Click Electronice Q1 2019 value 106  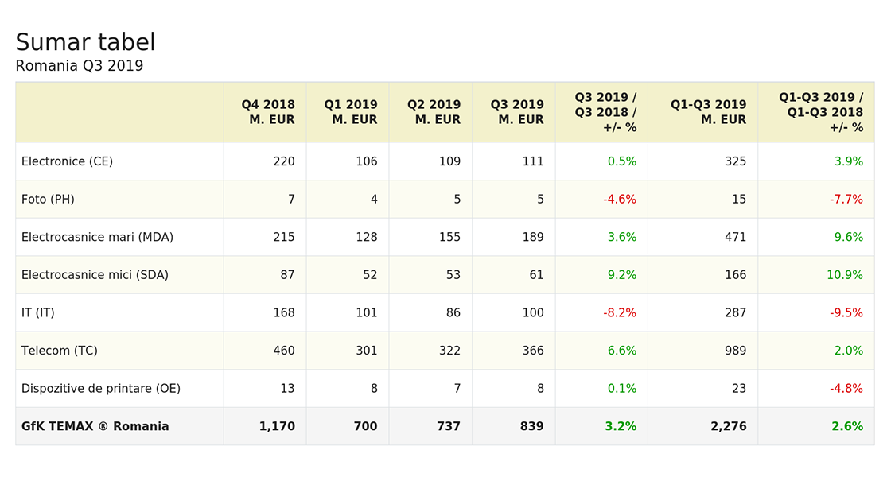tap(367, 161)
